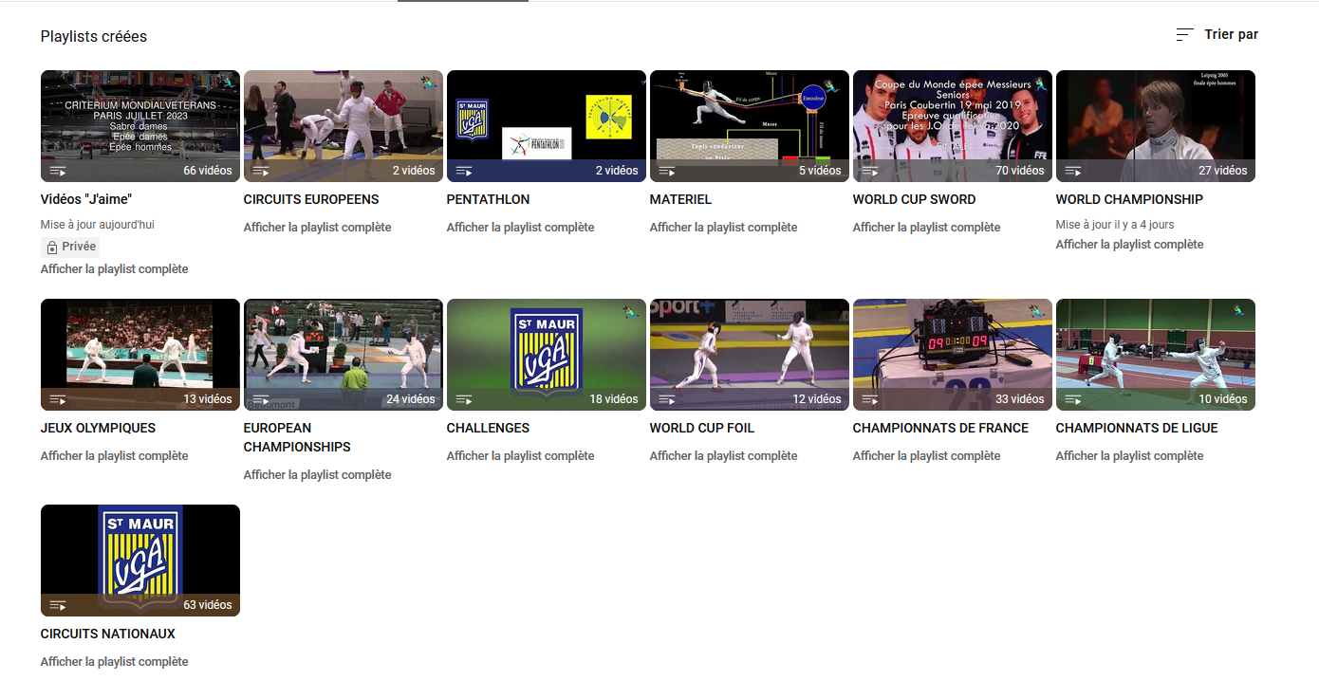1319x699 pixels.
Task: Show full playlist for CHAMPIONNATS DE LIGUE
Action: coord(1130,456)
